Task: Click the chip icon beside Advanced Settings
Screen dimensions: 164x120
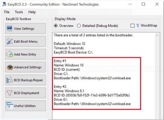Action: click(x=10, y=67)
